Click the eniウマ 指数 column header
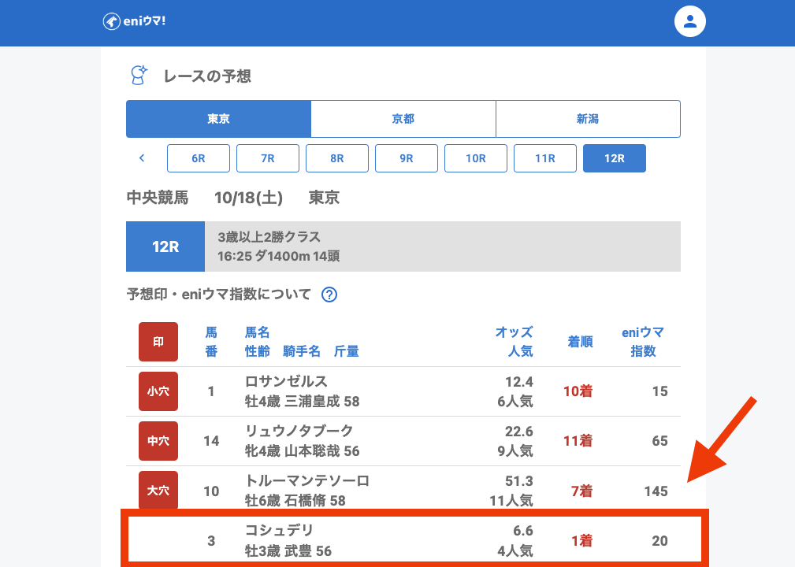The height and width of the screenshot is (567, 795). [x=643, y=342]
